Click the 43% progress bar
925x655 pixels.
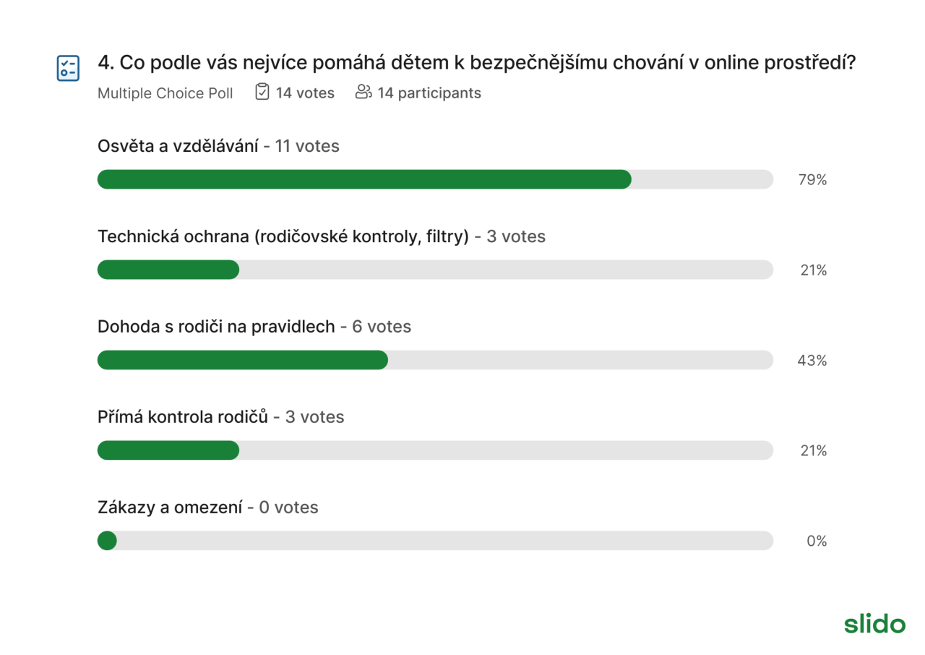(435, 360)
